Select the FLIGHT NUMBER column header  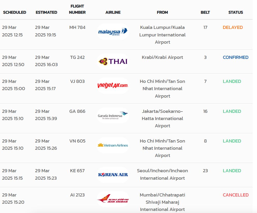point(77,9)
